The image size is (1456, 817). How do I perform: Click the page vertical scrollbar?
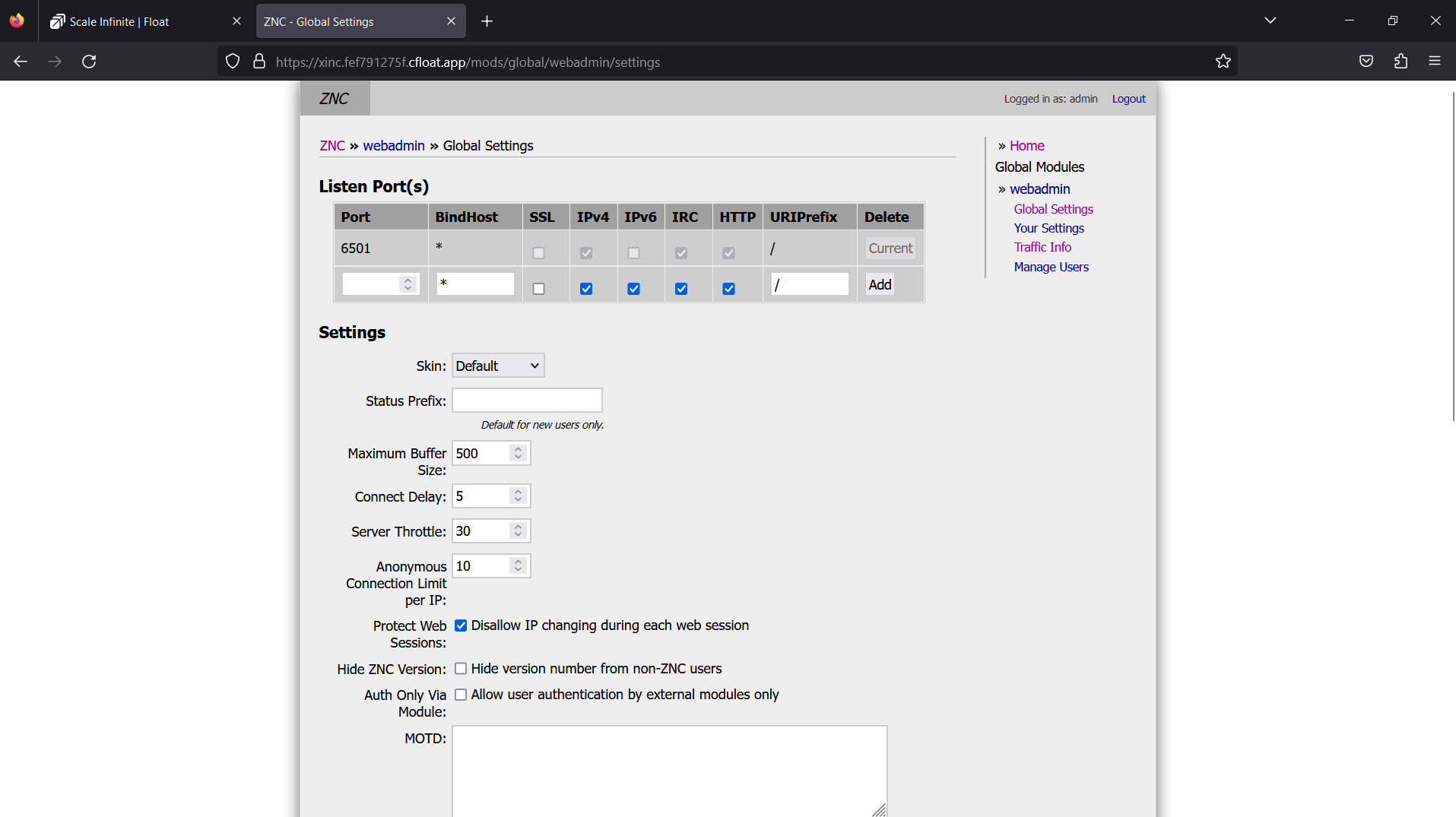[x=1453, y=255]
